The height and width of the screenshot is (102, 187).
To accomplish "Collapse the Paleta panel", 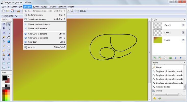I will (10, 73).
